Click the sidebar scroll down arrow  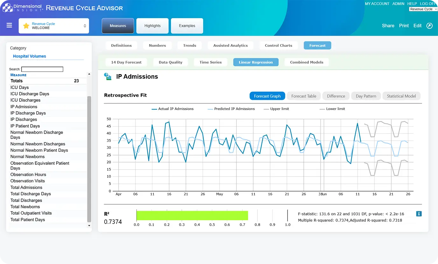(89, 226)
